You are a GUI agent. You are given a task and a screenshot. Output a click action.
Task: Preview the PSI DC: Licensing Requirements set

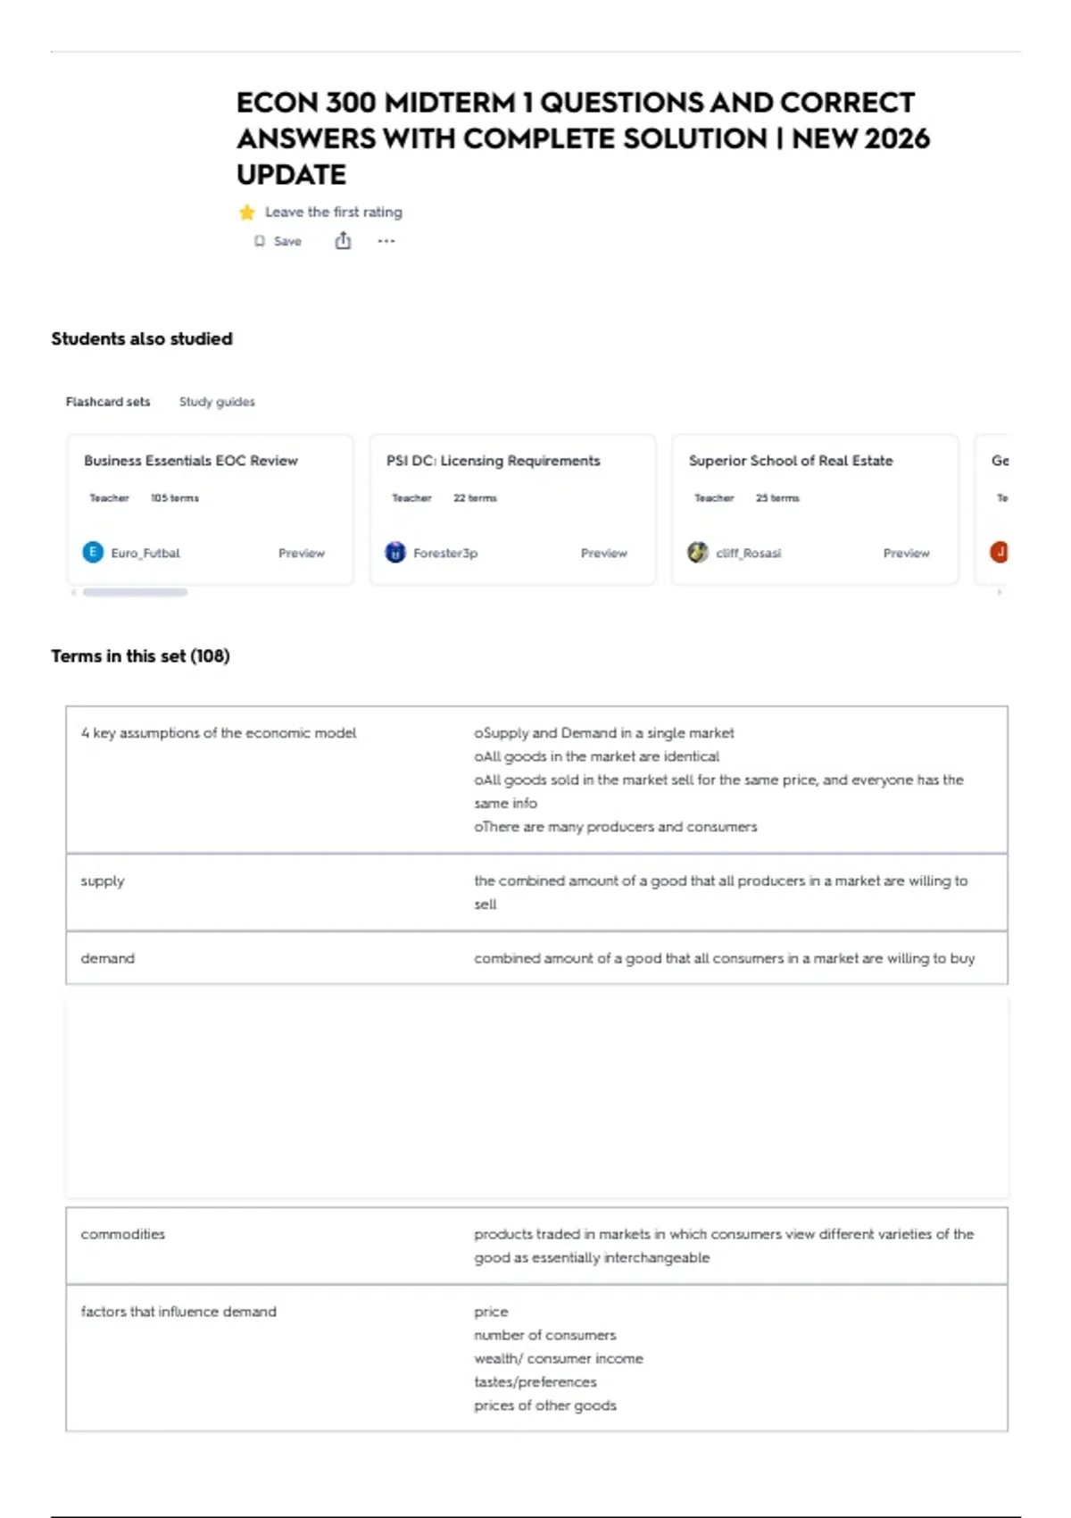tap(604, 554)
